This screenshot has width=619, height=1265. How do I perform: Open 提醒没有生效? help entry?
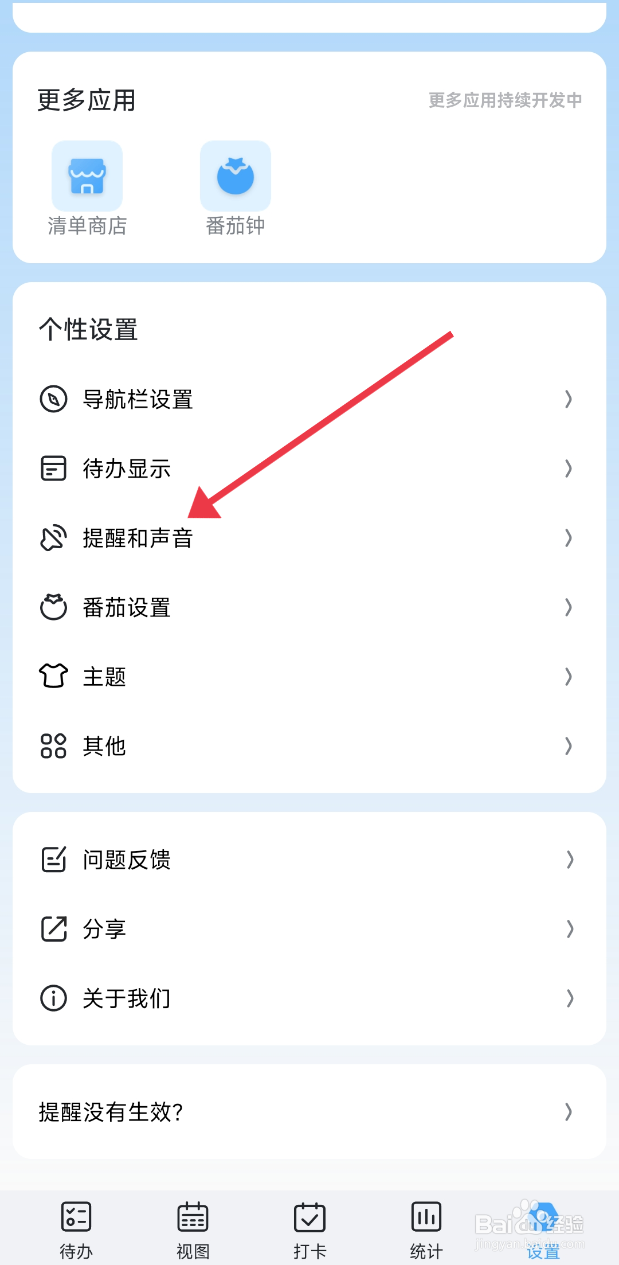309,1112
